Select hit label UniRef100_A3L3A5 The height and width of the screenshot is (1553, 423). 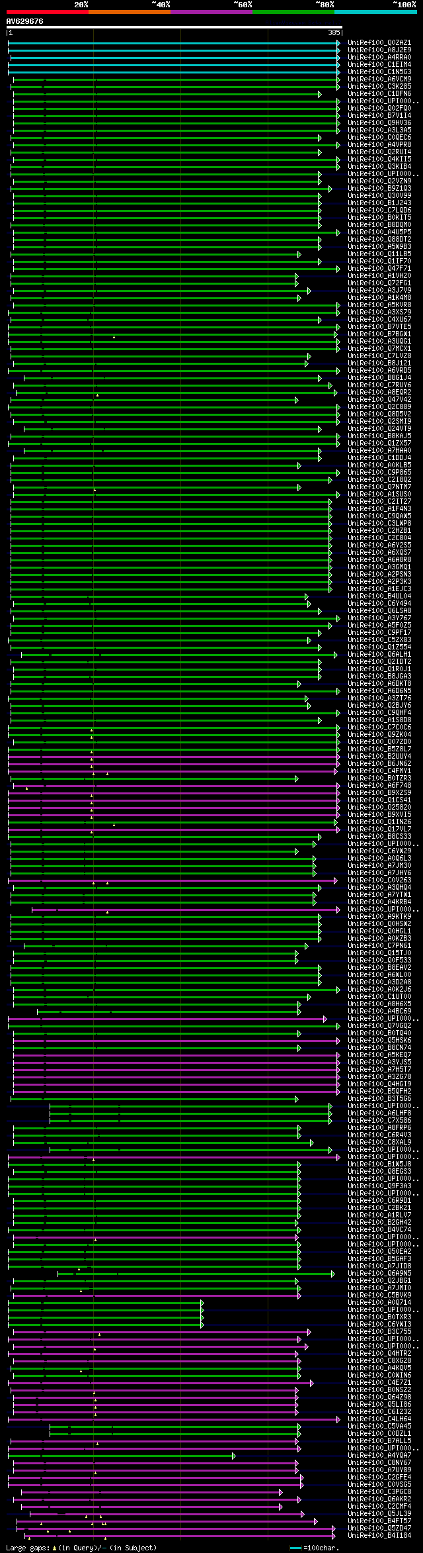click(379, 130)
